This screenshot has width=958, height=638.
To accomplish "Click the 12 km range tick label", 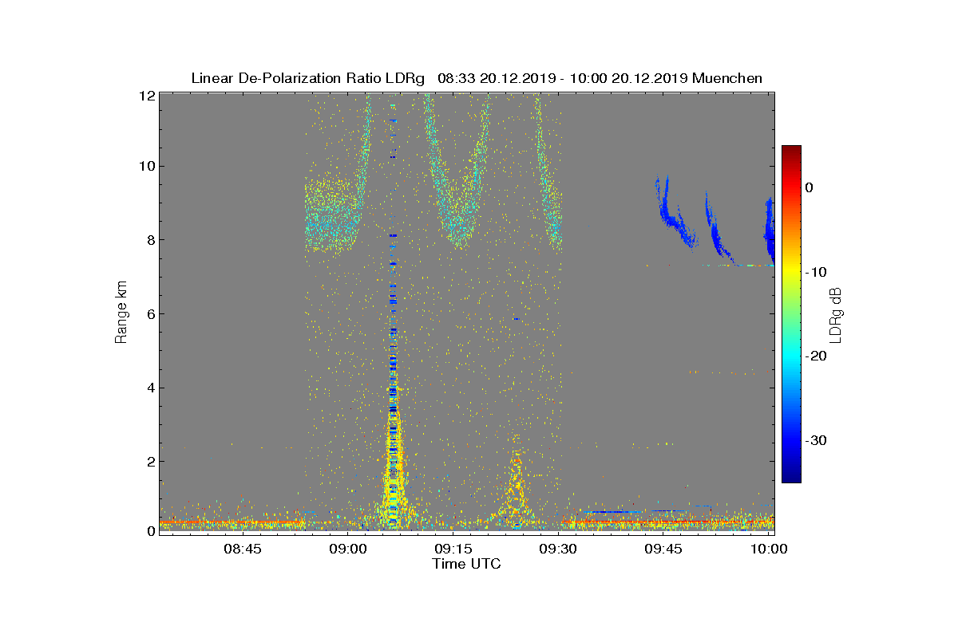I will 147,94.
